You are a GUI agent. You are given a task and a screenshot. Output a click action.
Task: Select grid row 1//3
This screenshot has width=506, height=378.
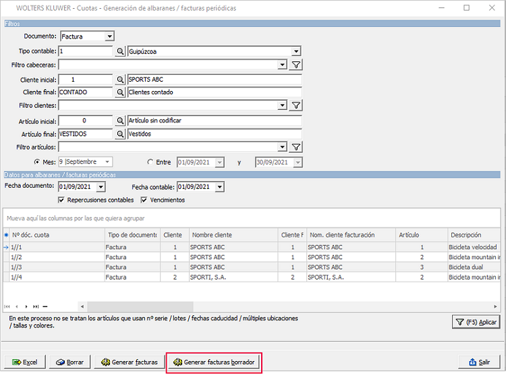[252, 267]
